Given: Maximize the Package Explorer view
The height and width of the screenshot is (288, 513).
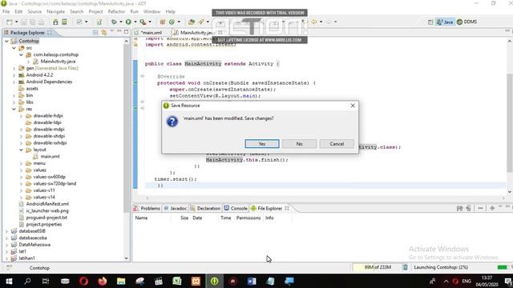Looking at the screenshot, I should coord(127,32).
